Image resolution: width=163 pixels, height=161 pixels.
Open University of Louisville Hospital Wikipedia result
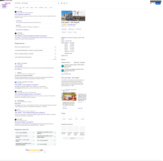pos(23,76)
